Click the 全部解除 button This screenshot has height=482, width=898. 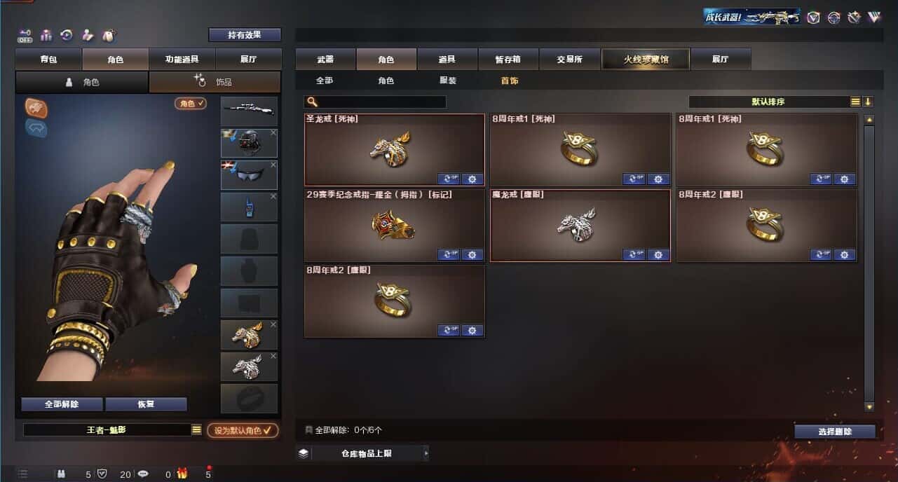click(62, 404)
